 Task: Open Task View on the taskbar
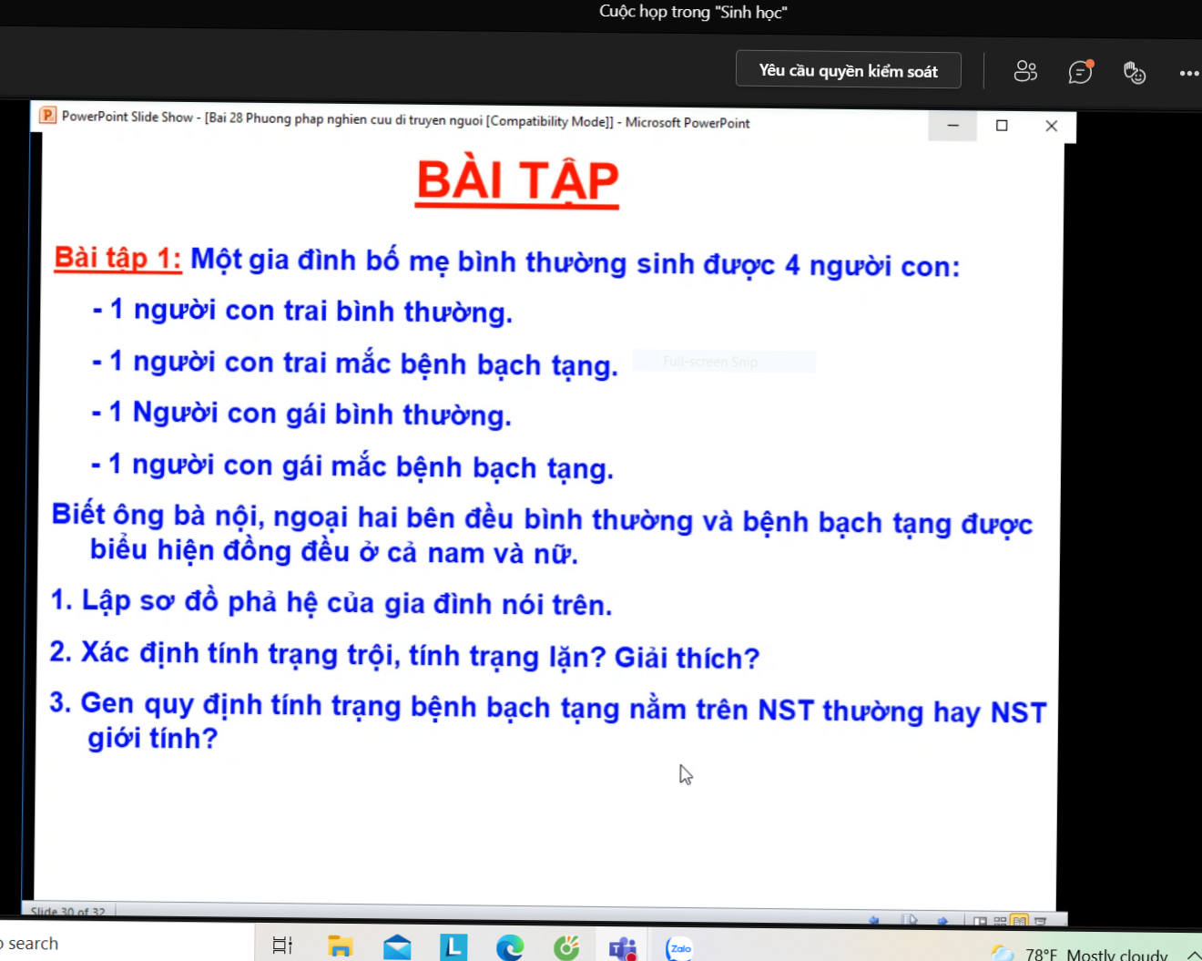pyautogui.click(x=283, y=946)
